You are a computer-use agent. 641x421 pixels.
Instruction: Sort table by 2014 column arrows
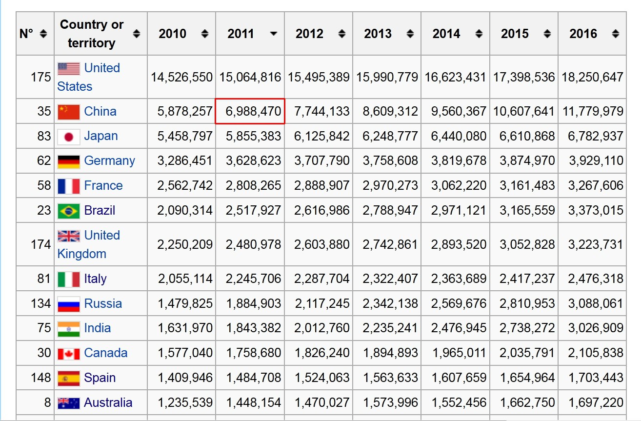pyautogui.click(x=479, y=34)
